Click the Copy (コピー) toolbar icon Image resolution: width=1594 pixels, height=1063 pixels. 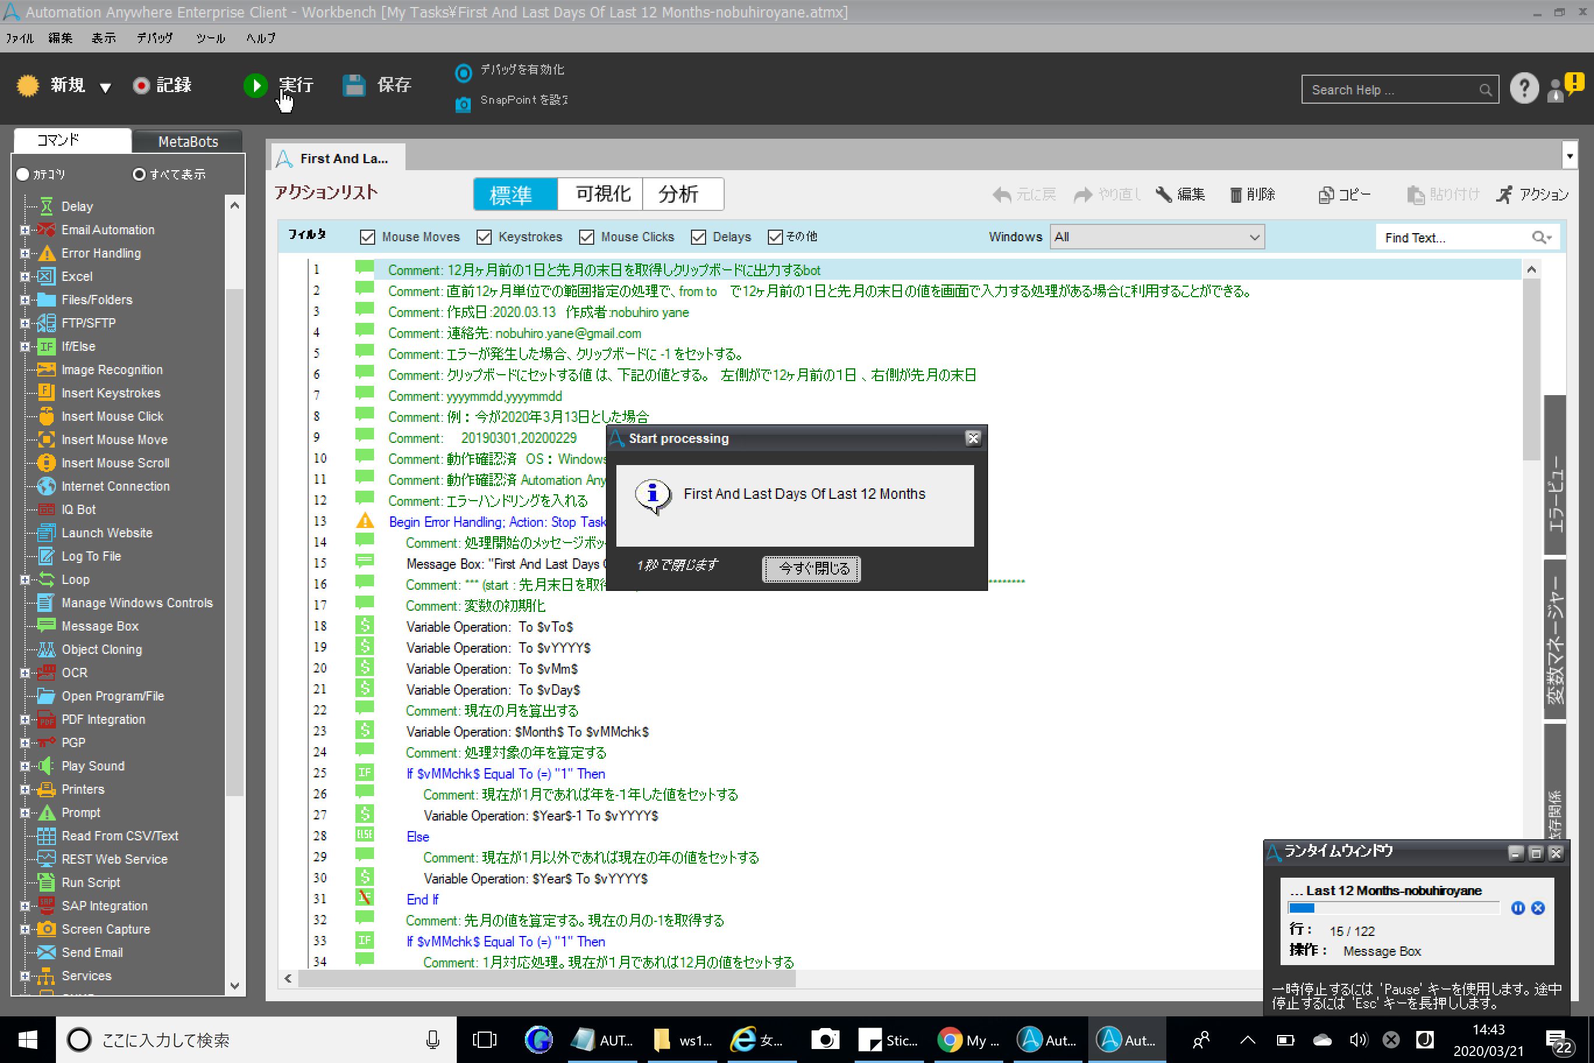tap(1325, 195)
